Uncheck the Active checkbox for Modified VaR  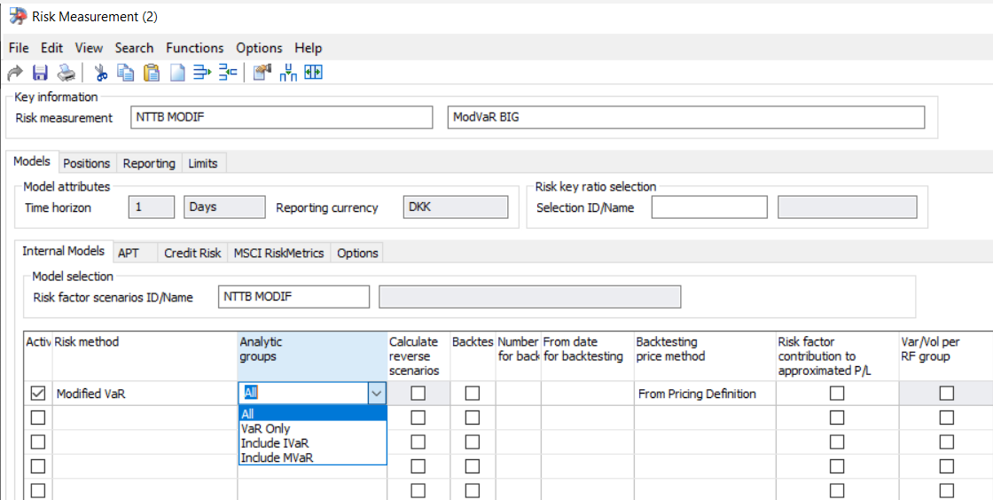pos(38,394)
